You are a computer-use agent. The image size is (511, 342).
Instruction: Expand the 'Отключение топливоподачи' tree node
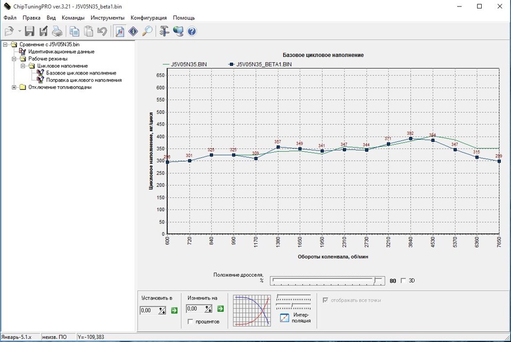14,87
